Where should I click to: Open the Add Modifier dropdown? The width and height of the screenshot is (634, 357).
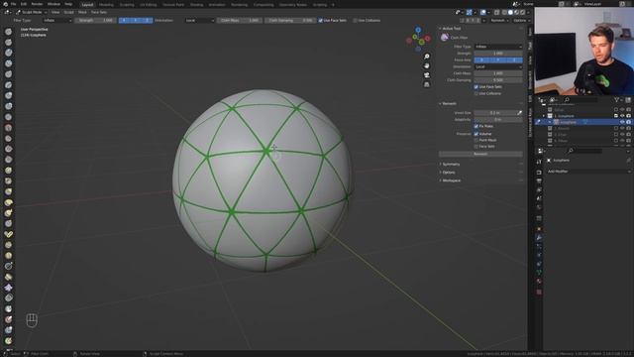(588, 172)
